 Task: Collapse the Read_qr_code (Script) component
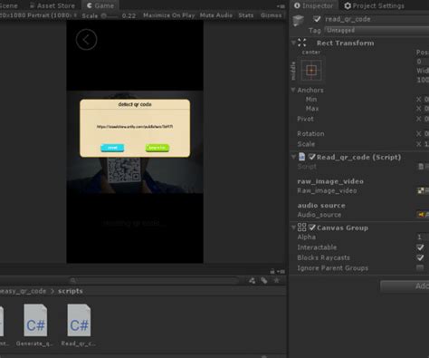[293, 157]
